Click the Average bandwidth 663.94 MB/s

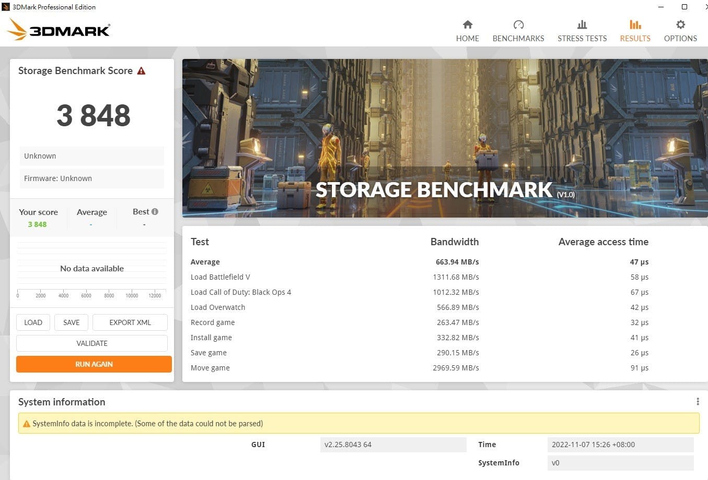click(457, 262)
